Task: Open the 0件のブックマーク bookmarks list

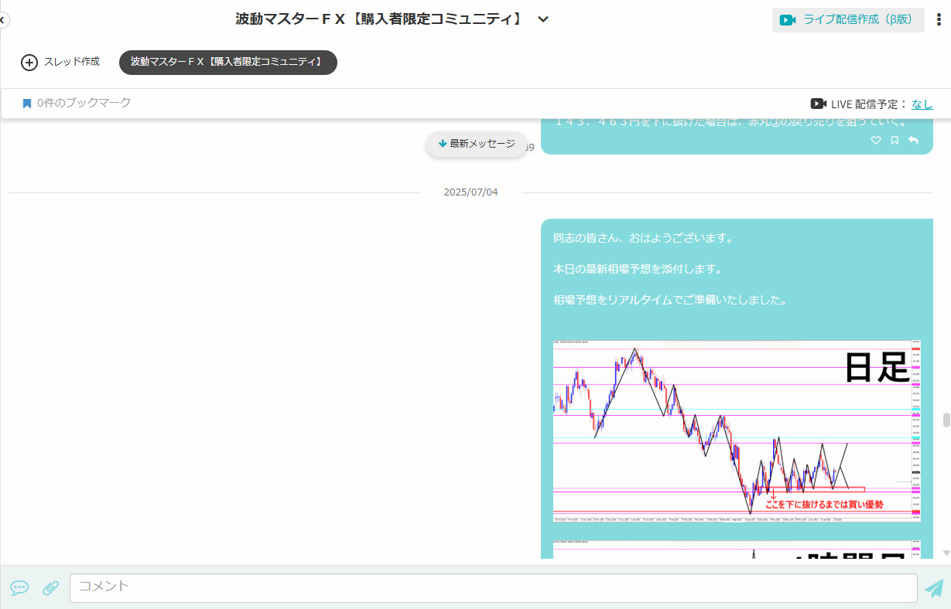Action: point(77,103)
